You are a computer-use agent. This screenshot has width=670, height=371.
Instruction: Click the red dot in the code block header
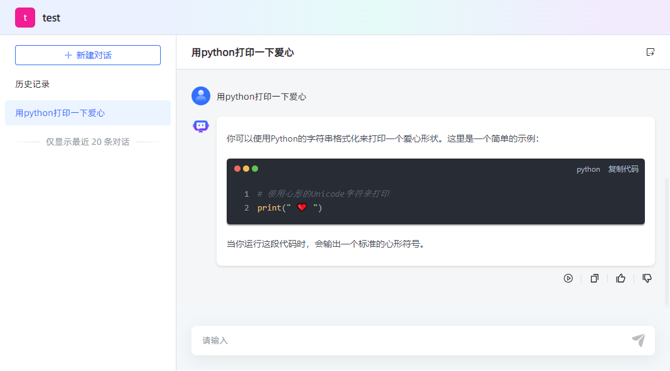pos(236,169)
